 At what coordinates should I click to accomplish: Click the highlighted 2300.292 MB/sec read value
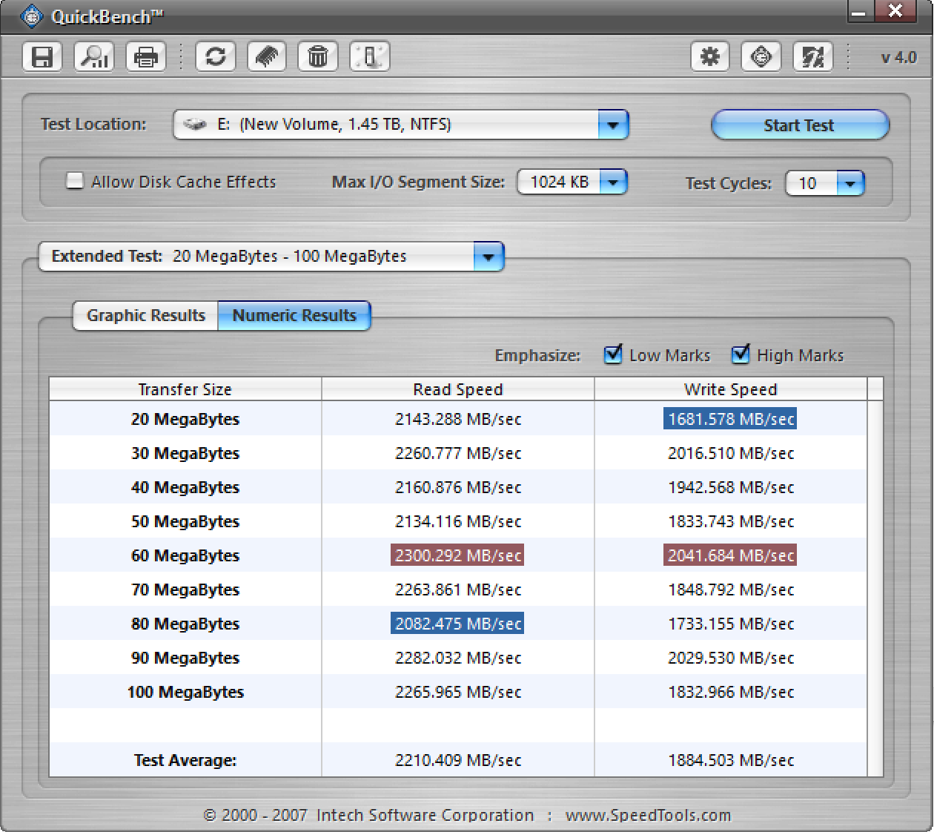coord(457,555)
